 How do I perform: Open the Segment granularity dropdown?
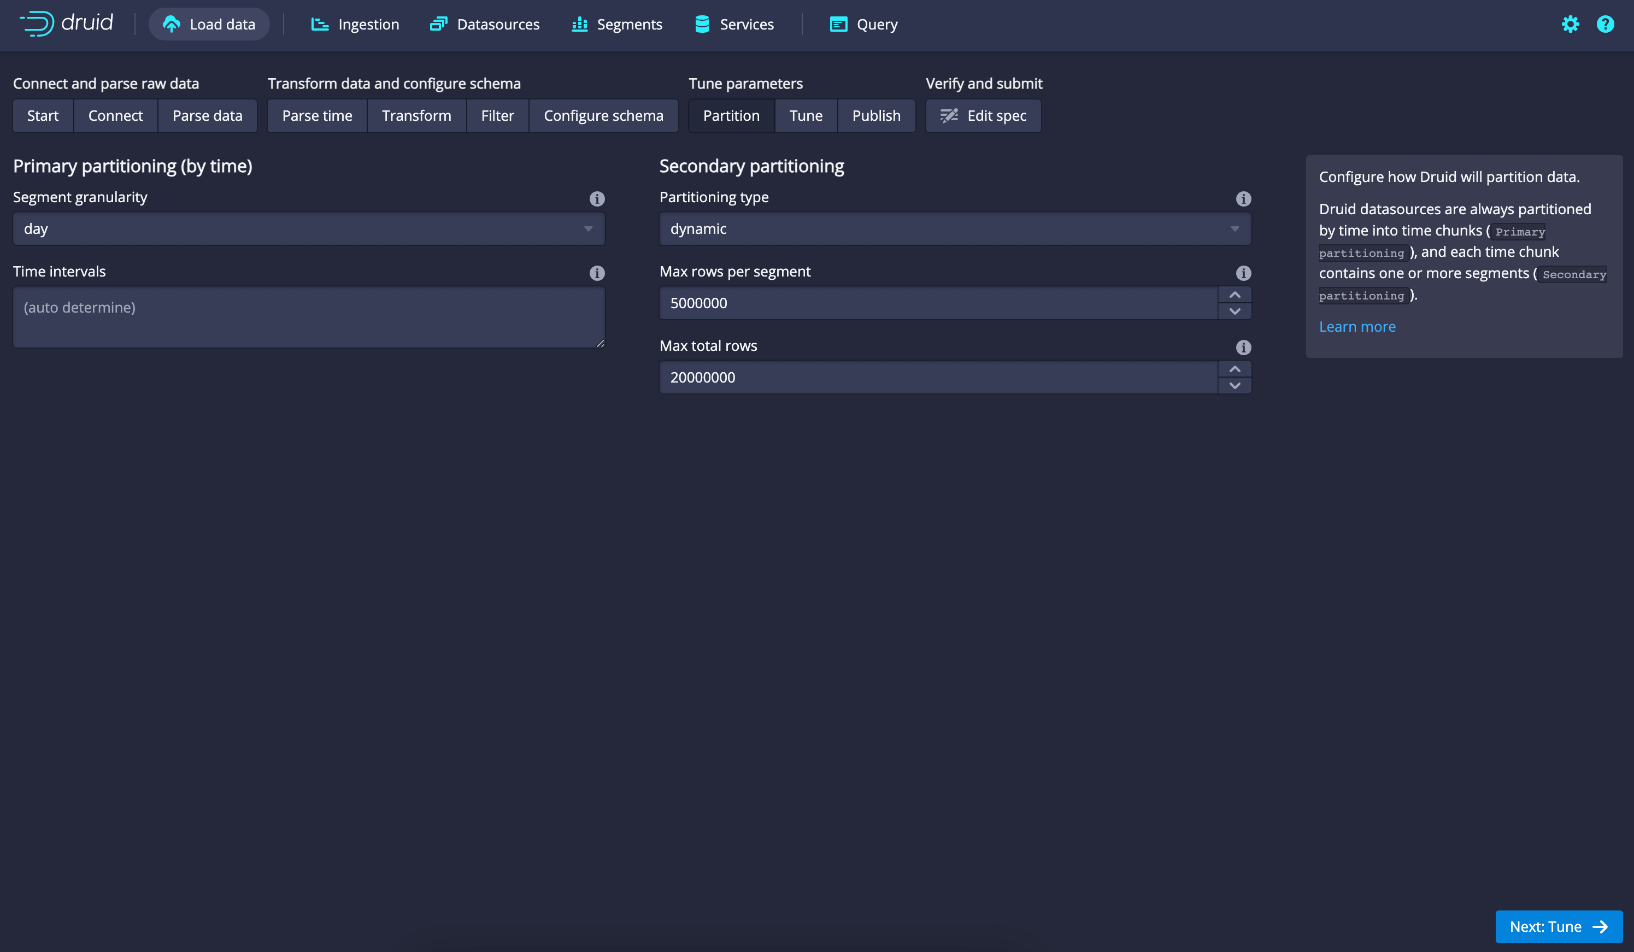point(309,229)
